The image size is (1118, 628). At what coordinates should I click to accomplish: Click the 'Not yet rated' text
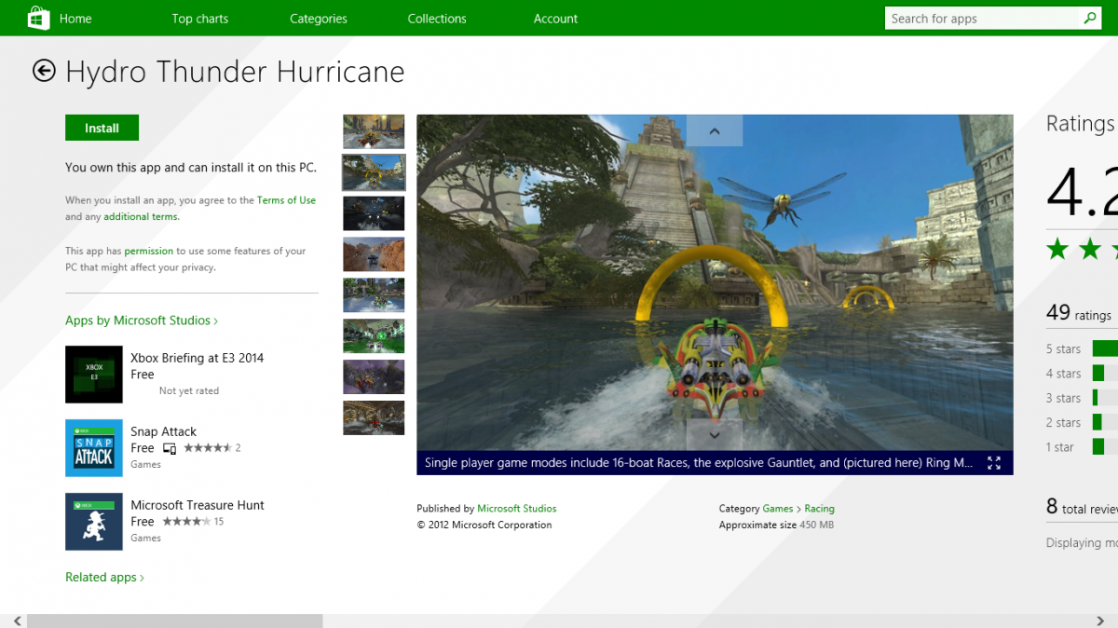[189, 391]
